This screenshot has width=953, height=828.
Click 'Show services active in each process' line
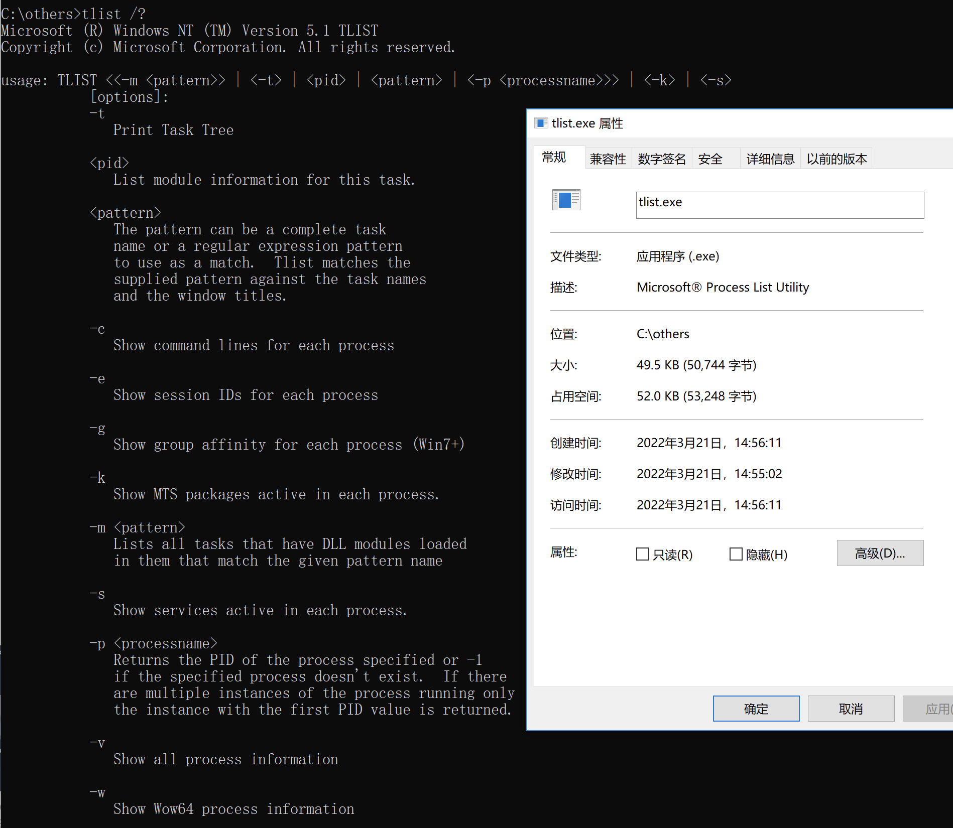point(260,611)
